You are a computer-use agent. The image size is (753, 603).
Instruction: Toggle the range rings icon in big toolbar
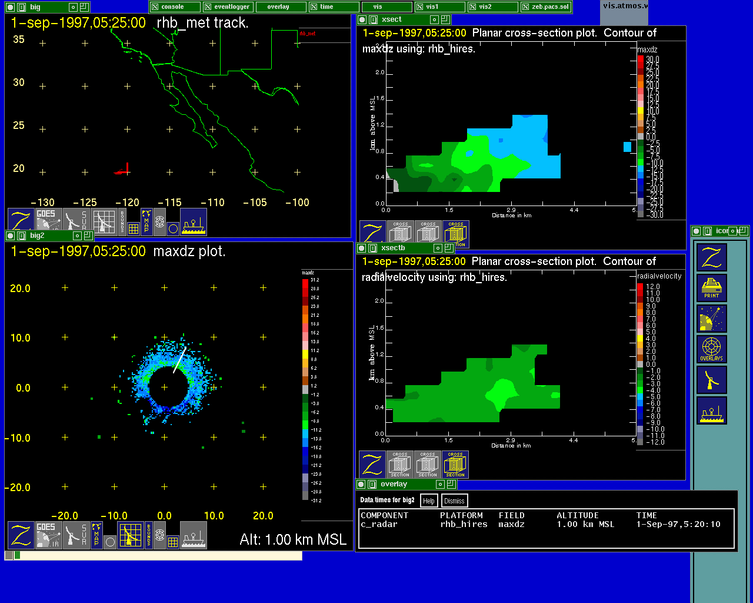click(159, 223)
